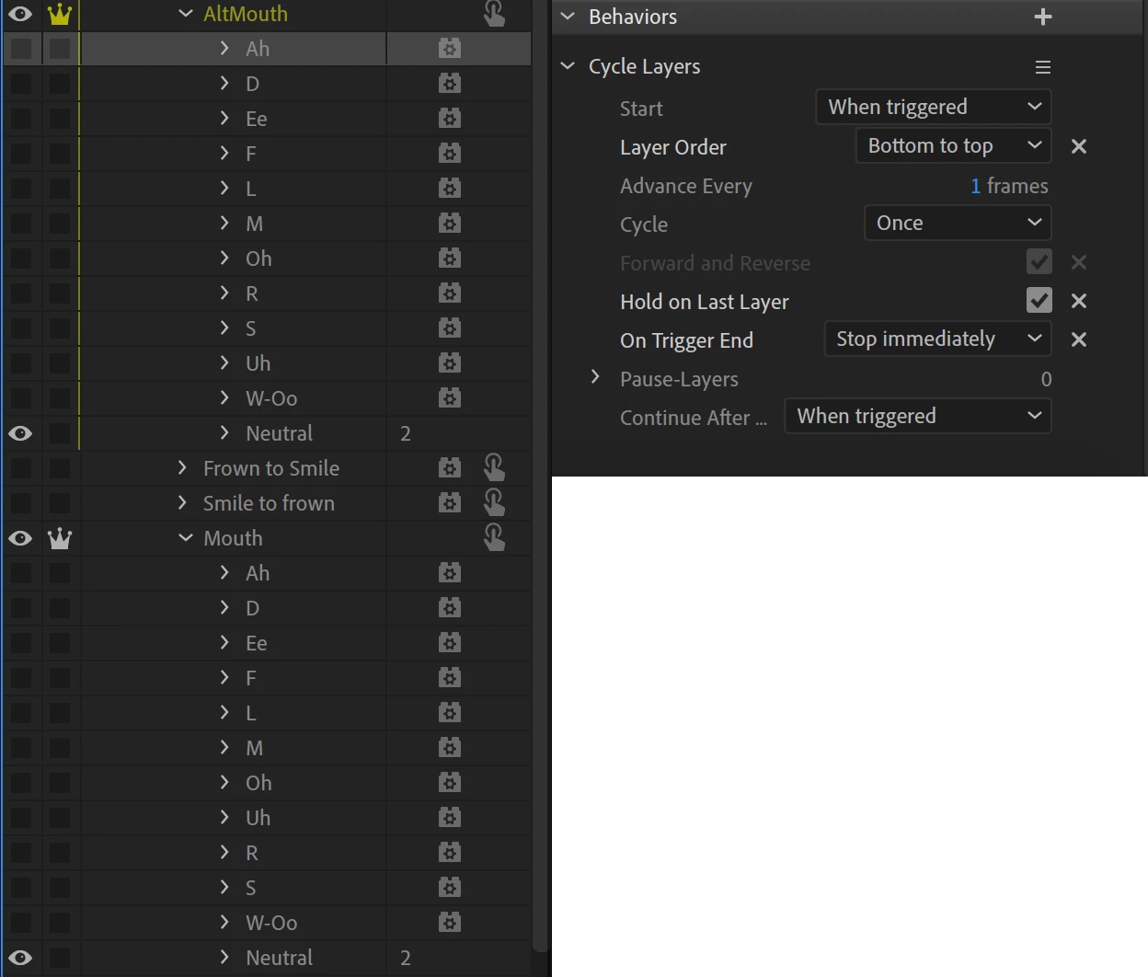Collapse the Behaviors section
This screenshot has height=977, width=1148.
click(568, 17)
